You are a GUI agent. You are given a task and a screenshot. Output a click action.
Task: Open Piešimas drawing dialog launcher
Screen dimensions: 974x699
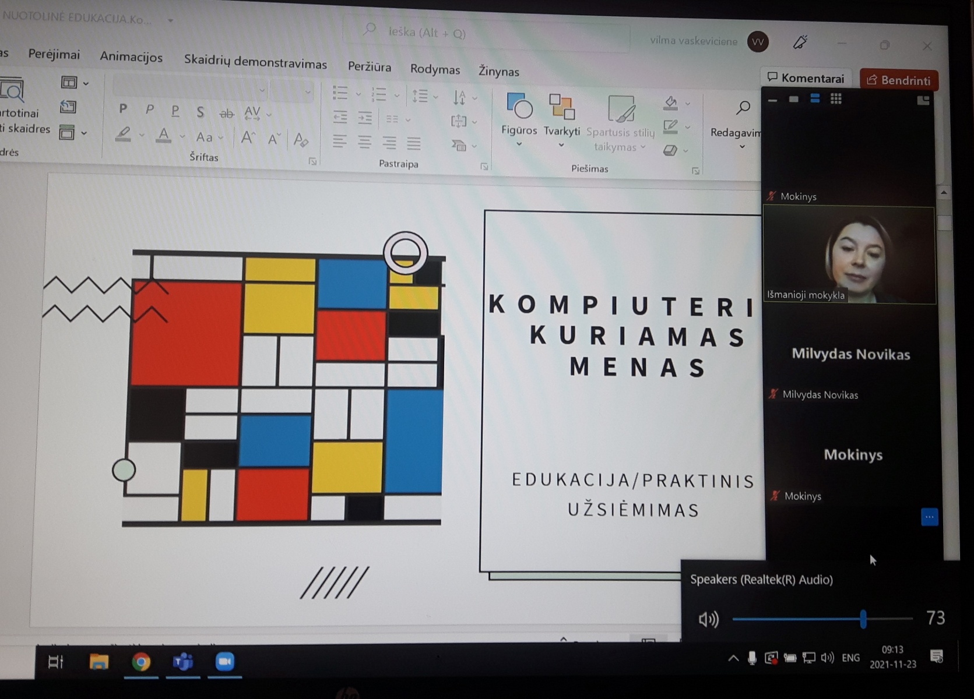(x=695, y=171)
